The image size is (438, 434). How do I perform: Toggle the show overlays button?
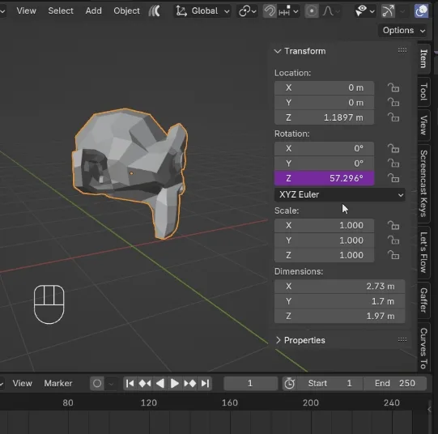[421, 11]
